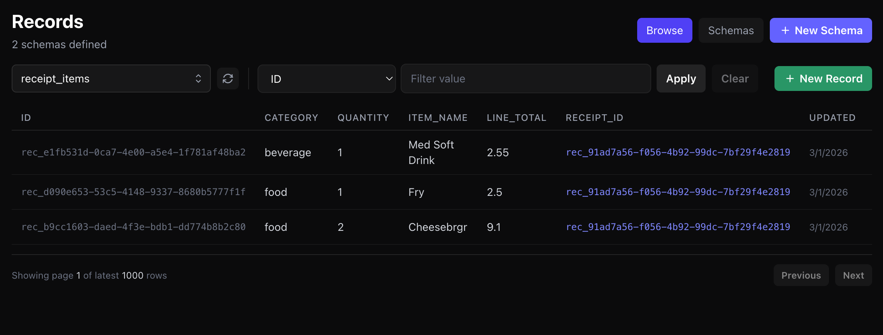Click the food category in Fry row
This screenshot has width=883, height=335.
click(276, 192)
